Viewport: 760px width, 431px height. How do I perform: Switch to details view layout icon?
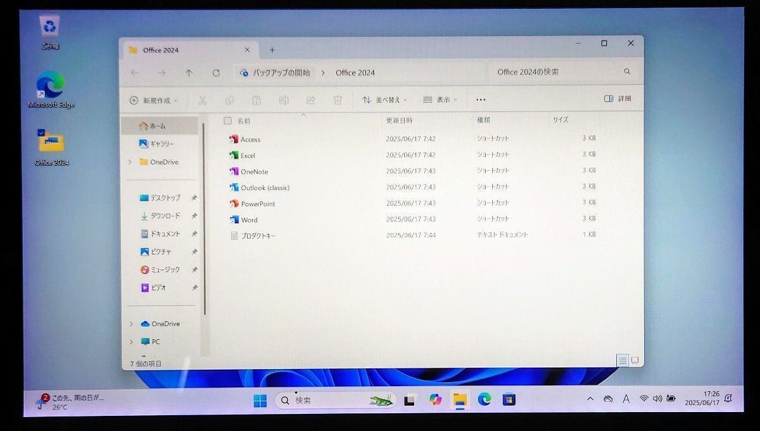pyautogui.click(x=623, y=360)
